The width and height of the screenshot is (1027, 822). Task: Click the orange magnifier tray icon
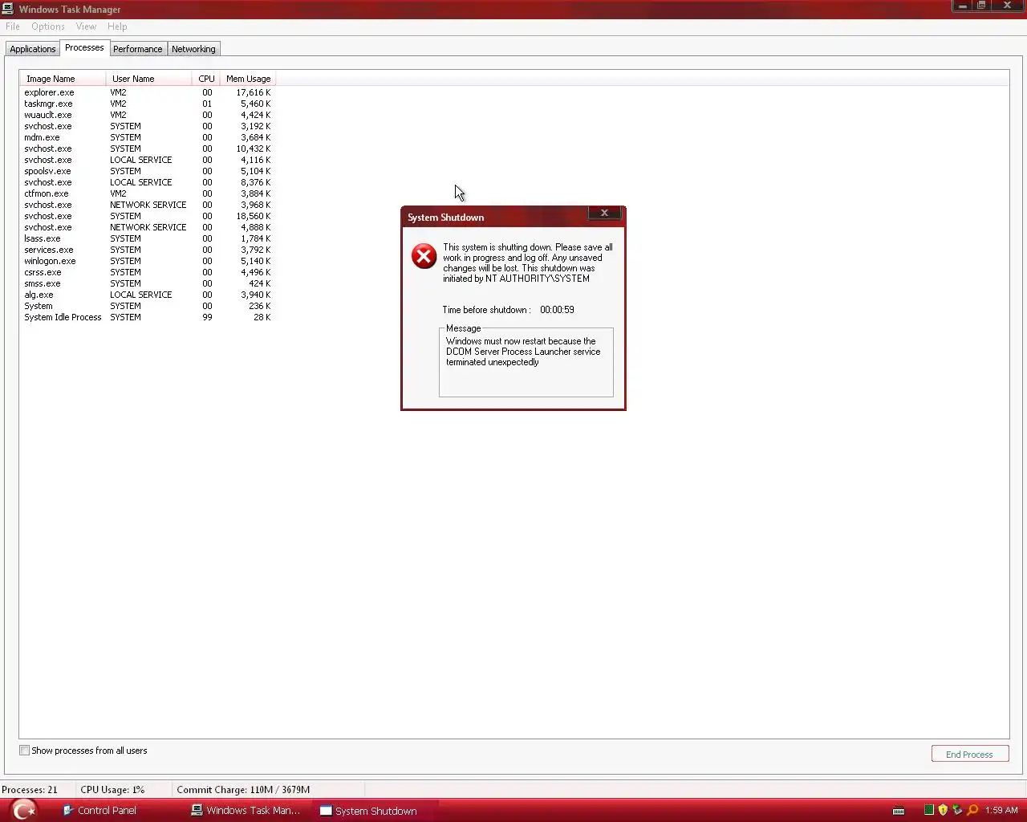click(x=972, y=810)
